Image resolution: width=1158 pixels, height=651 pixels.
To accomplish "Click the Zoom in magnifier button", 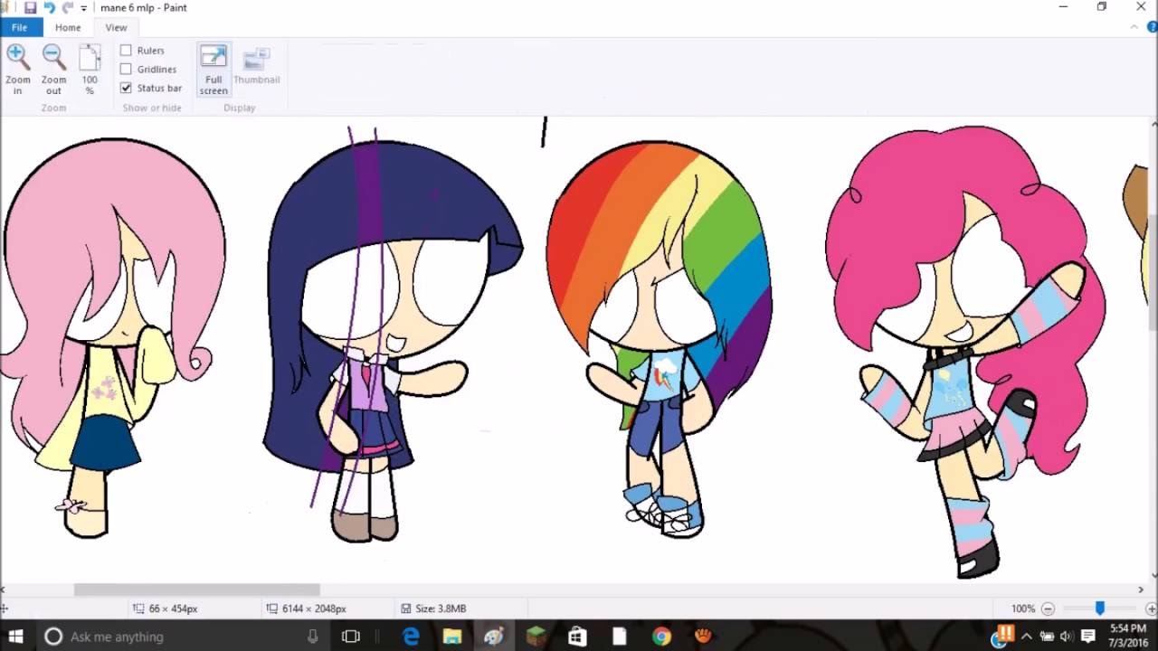I will (17, 70).
